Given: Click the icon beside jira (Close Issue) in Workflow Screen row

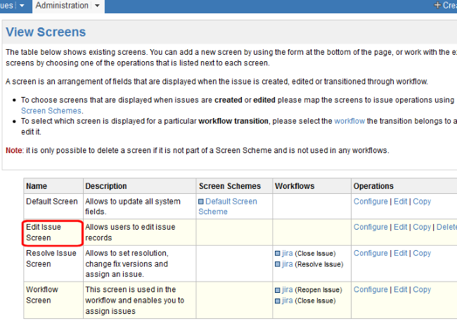Looking at the screenshot, I should tap(278, 301).
